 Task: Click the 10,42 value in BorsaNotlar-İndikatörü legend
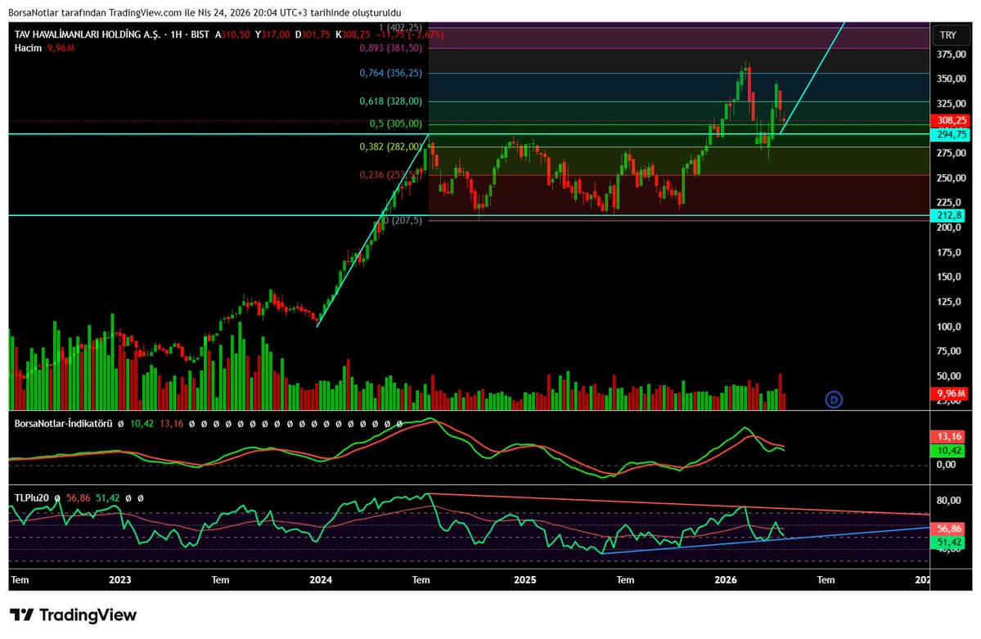point(142,424)
